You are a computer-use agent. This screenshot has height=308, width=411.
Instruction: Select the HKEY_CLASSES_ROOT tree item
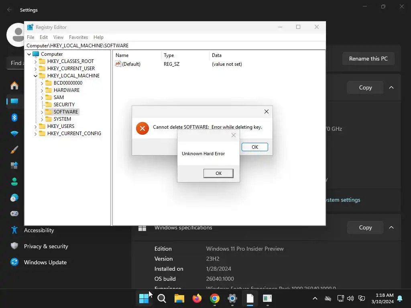pos(71,61)
